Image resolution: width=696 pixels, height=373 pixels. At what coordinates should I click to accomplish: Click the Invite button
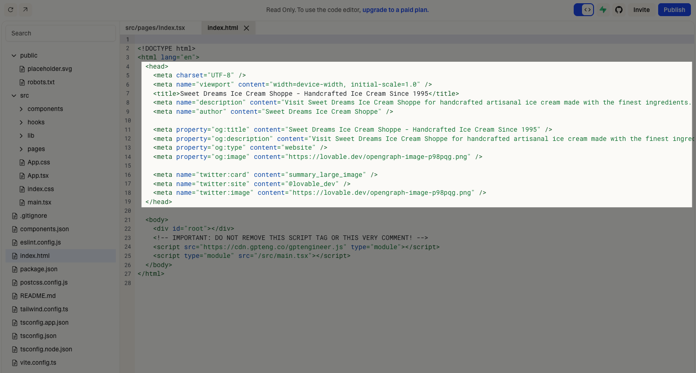642,9
